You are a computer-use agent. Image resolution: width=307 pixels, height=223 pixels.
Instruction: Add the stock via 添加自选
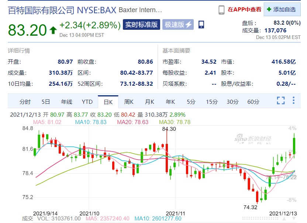282,9
